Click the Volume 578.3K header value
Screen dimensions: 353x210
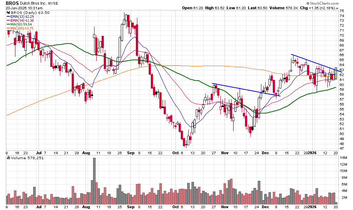point(284,8)
